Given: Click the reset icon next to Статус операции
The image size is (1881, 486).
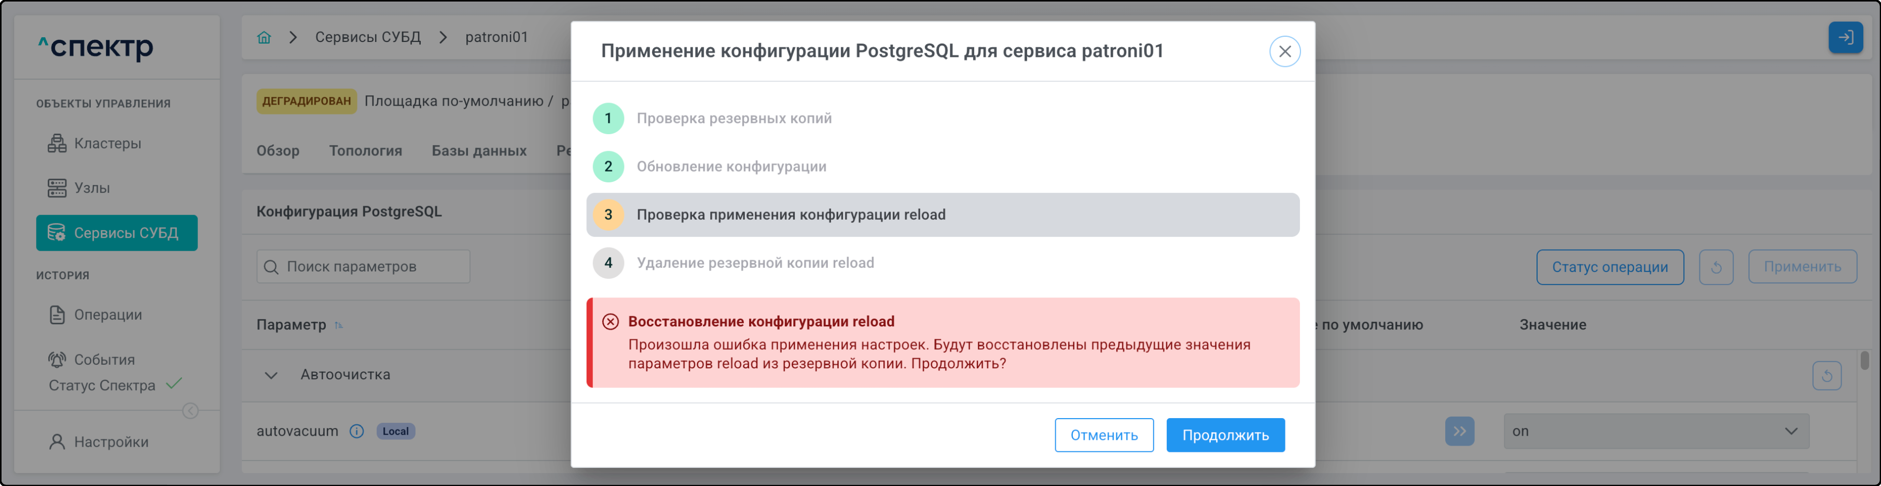Looking at the screenshot, I should point(1715,267).
